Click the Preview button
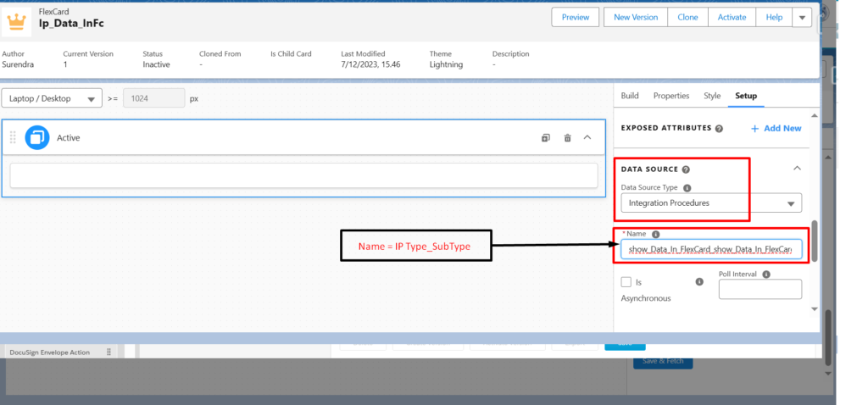Screen dimensions: 868x405 click(576, 17)
